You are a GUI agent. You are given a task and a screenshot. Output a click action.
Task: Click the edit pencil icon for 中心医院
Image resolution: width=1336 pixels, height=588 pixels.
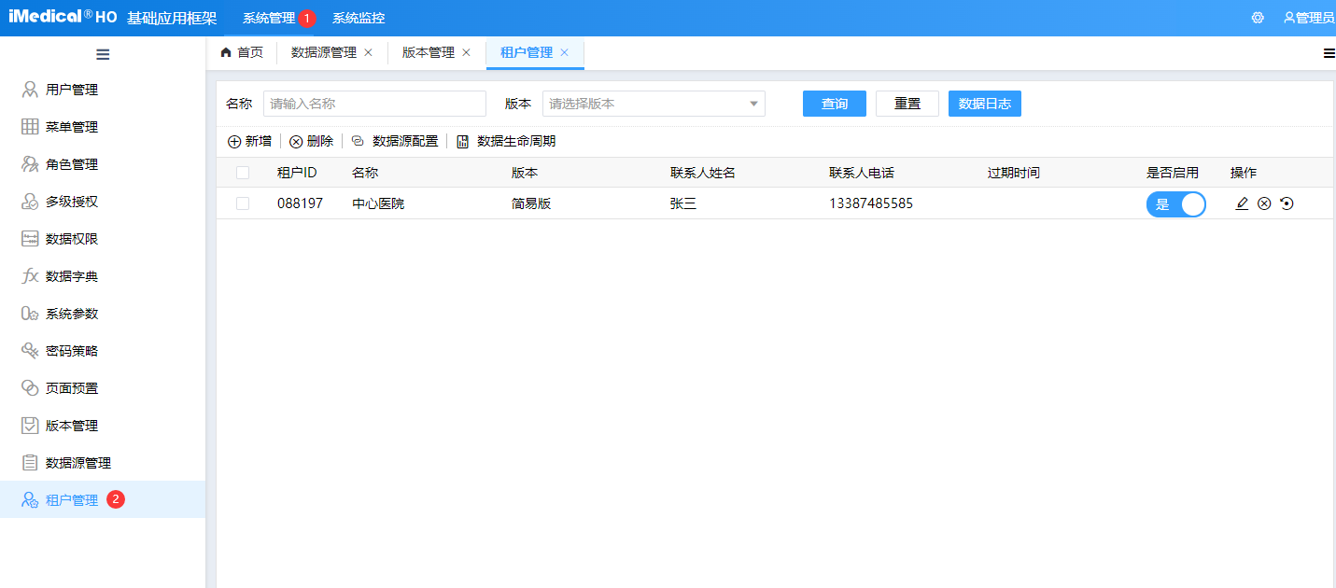1242,203
